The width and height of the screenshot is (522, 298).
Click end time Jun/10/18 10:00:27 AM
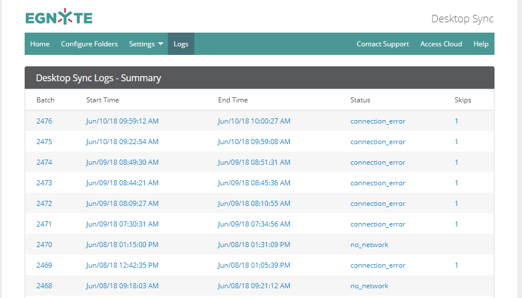(254, 121)
